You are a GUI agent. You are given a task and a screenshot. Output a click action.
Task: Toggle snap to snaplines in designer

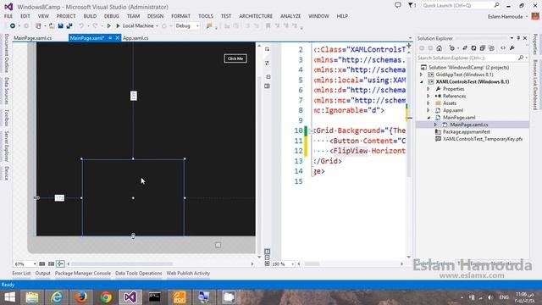tap(60, 263)
